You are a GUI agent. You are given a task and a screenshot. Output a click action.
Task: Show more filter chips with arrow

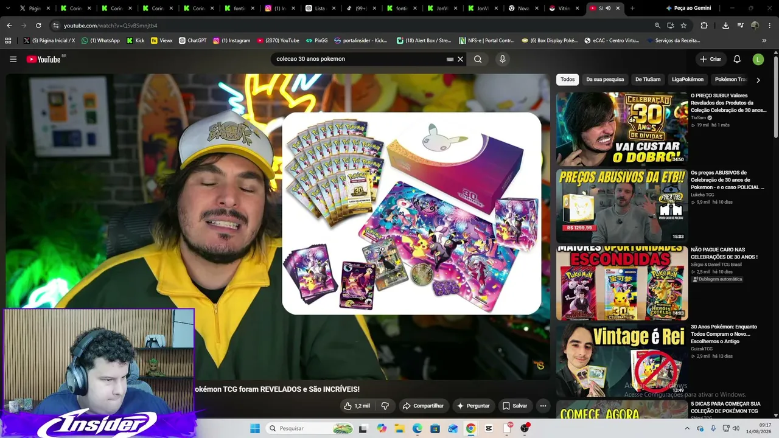point(758,80)
